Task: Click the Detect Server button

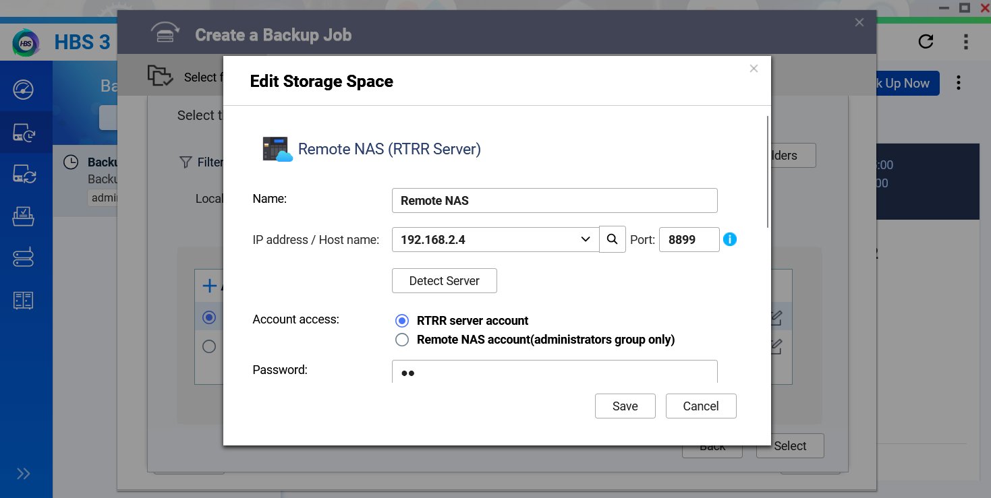Action: [x=444, y=281]
